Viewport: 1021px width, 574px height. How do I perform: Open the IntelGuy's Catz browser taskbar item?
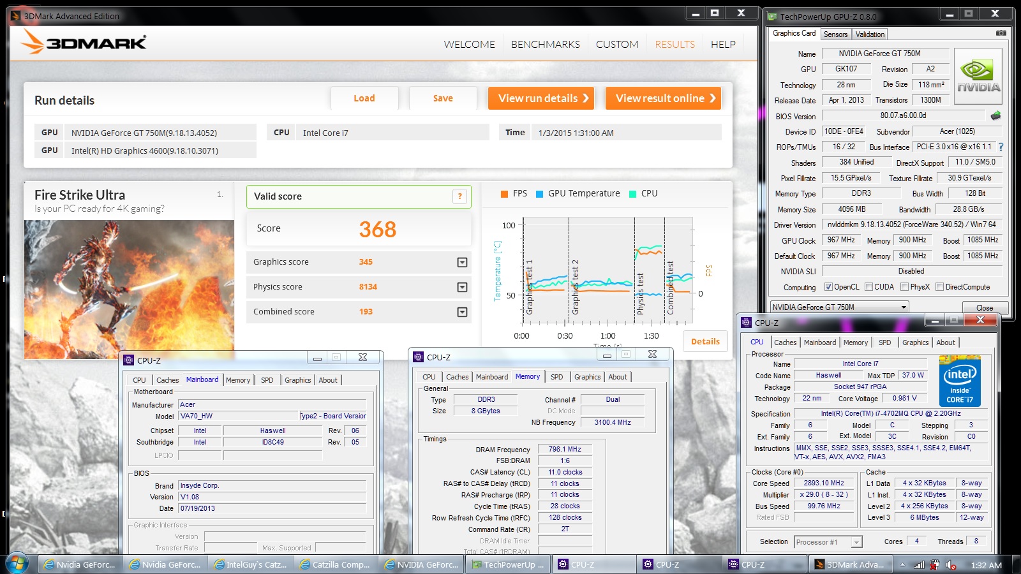click(251, 564)
